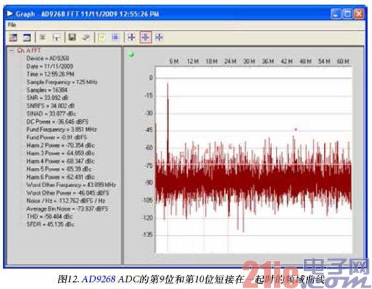Maximize the Graph window
This screenshot has height=289, width=372.
pos(347,14)
